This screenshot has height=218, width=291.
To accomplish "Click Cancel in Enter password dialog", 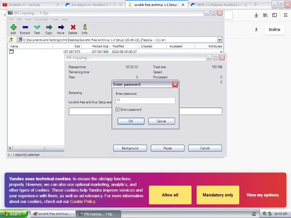I will pos(161,121).
